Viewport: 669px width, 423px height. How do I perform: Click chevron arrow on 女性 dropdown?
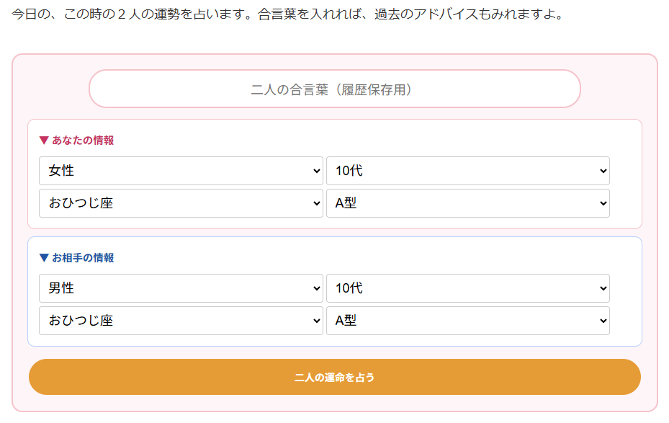(x=316, y=171)
